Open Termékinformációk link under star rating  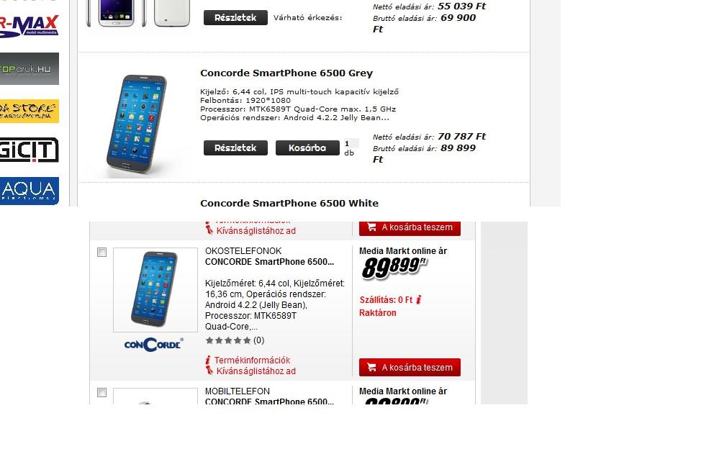pyautogui.click(x=252, y=360)
